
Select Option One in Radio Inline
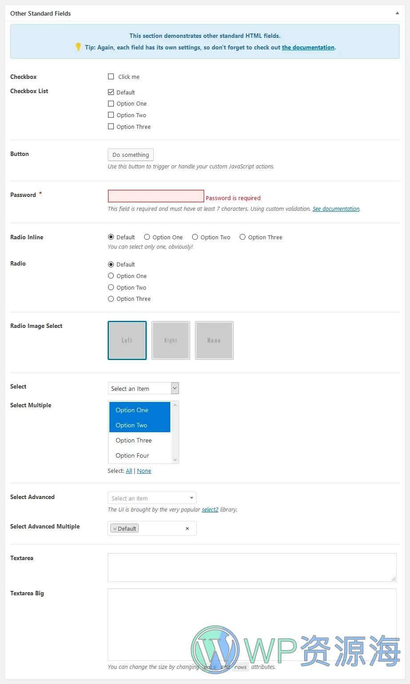point(147,237)
